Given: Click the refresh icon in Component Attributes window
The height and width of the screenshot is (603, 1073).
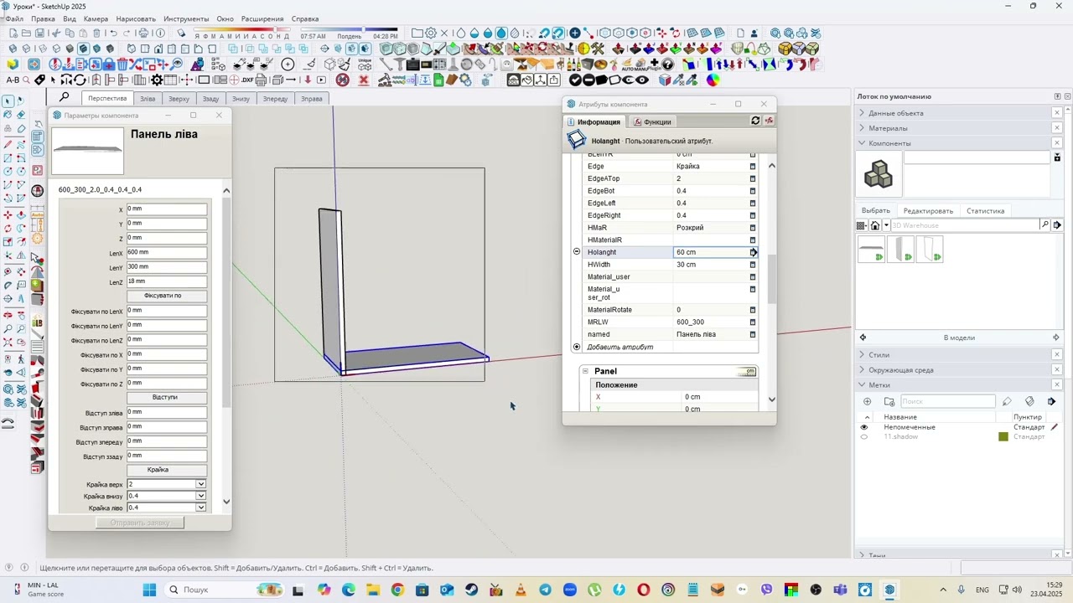Looking at the screenshot, I should tap(755, 121).
